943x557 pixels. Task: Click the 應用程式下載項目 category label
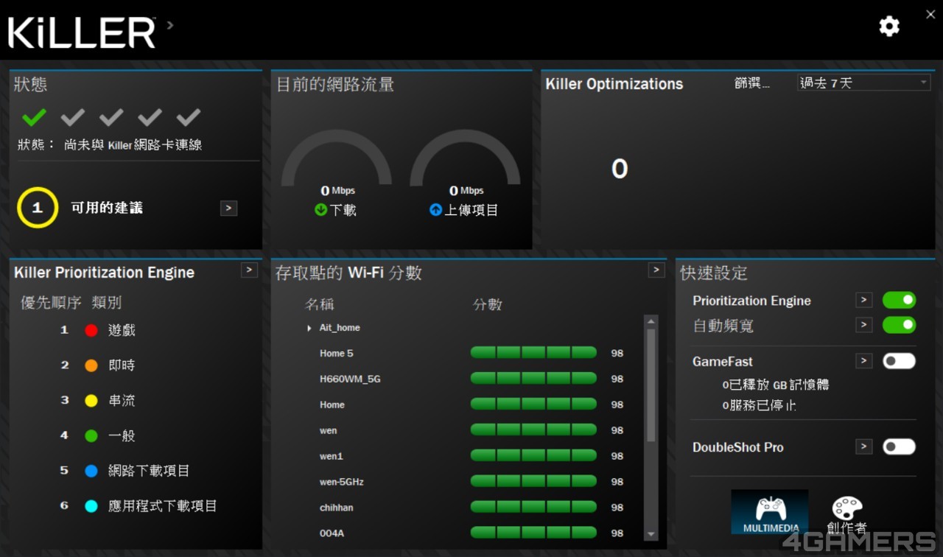[163, 506]
